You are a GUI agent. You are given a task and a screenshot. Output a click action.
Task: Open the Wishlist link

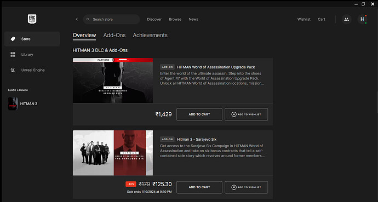[x=303, y=19]
